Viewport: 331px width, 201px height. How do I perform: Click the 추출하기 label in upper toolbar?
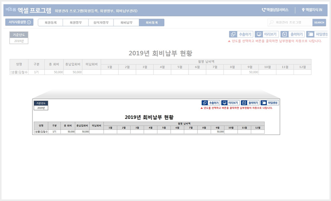point(245,34)
